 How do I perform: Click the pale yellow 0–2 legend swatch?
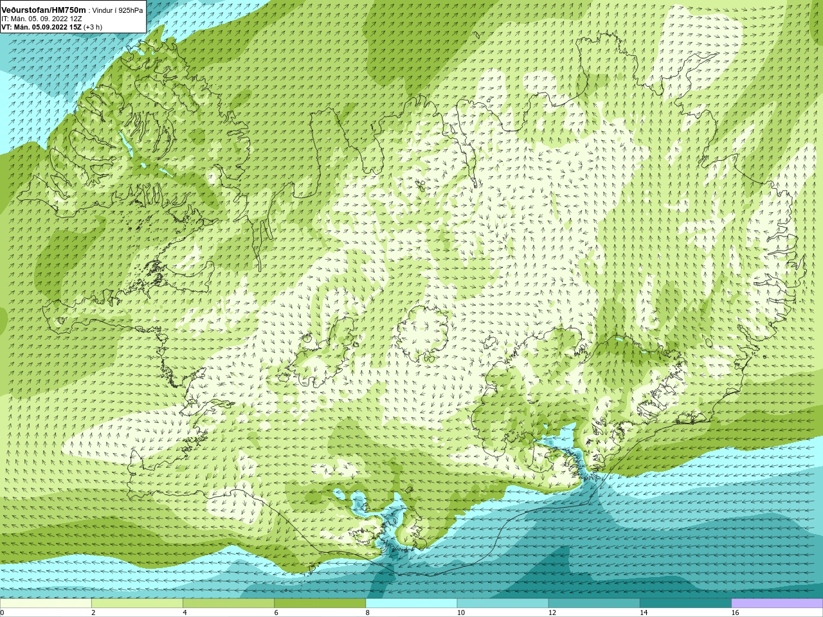point(46,604)
